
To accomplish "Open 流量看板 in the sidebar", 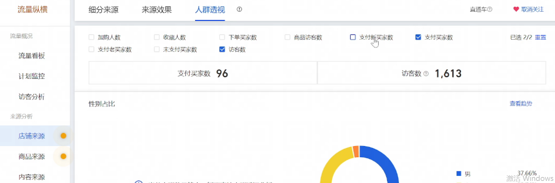I will (32, 56).
